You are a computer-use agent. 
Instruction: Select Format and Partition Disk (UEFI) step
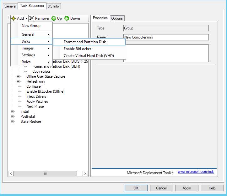click(x=56, y=66)
